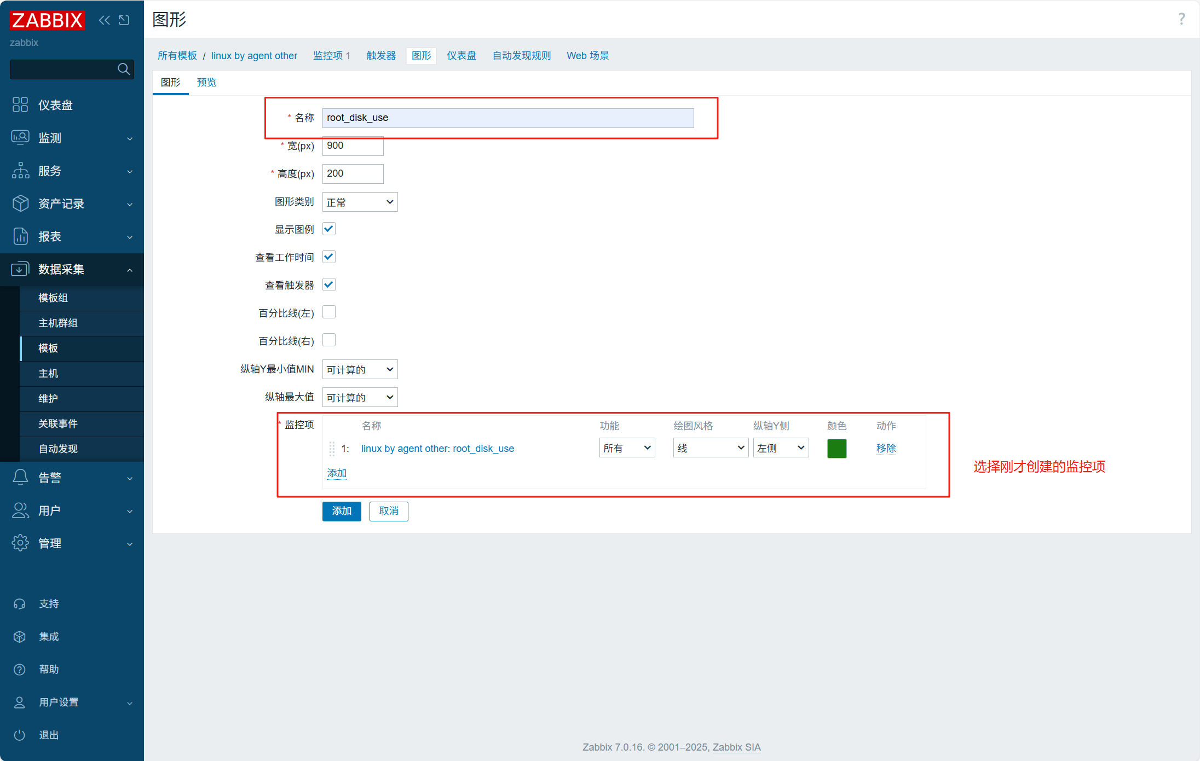Viewport: 1200px width, 761px height.
Task: Open the green color swatch picker
Action: click(x=836, y=448)
